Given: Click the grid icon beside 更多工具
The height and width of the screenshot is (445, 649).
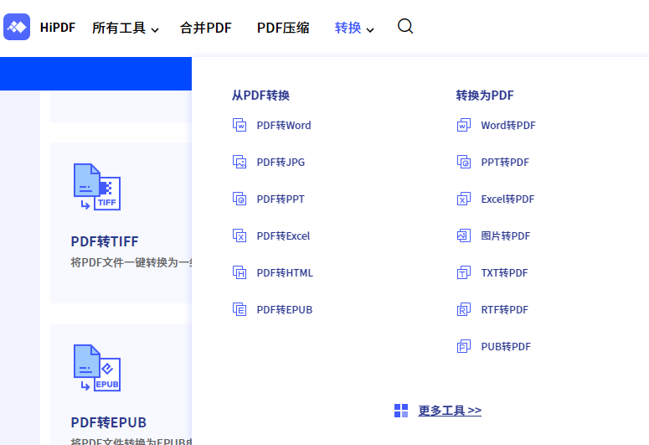Looking at the screenshot, I should 401,411.
